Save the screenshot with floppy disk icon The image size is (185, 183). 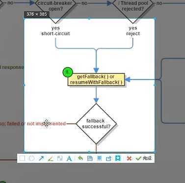pos(90,158)
